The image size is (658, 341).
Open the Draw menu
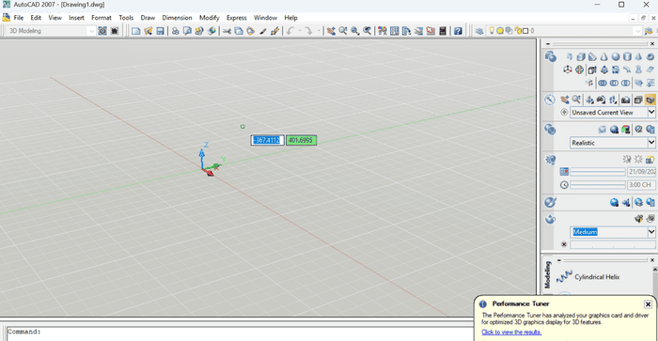coord(148,18)
